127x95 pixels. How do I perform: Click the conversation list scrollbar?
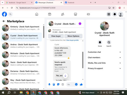tap(44, 32)
